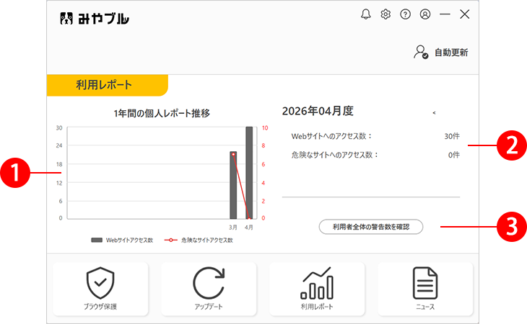Select the 利用レポート yellow tab

108,85
